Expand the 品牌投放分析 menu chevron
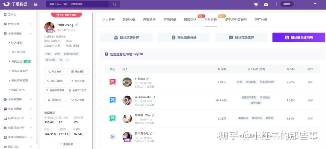The height and width of the screenshot is (149, 326). pyautogui.click(x=31, y=118)
